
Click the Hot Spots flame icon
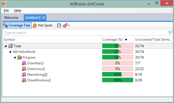35,25
